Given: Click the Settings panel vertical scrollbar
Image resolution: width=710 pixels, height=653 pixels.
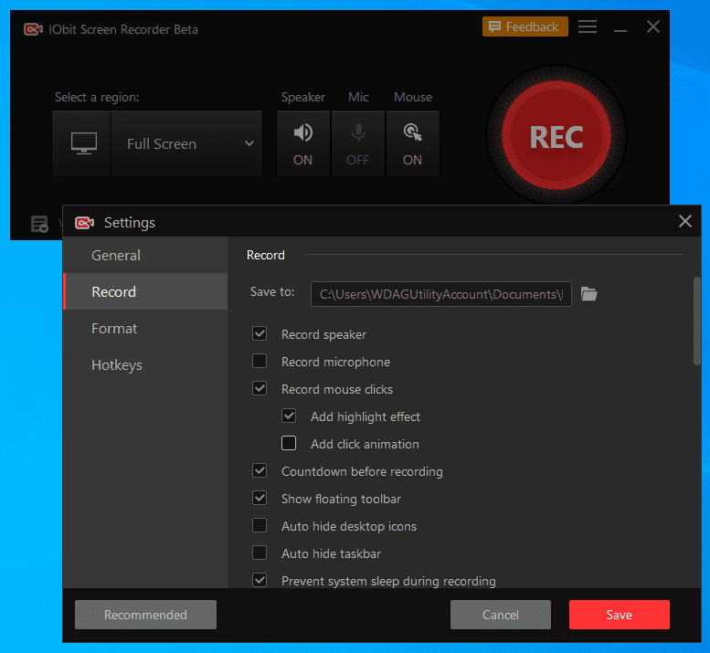Looking at the screenshot, I should tap(697, 321).
